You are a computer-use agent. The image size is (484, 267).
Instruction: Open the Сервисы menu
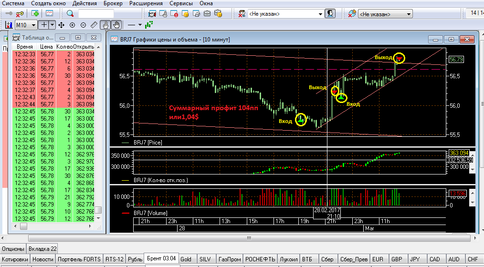point(181,3)
